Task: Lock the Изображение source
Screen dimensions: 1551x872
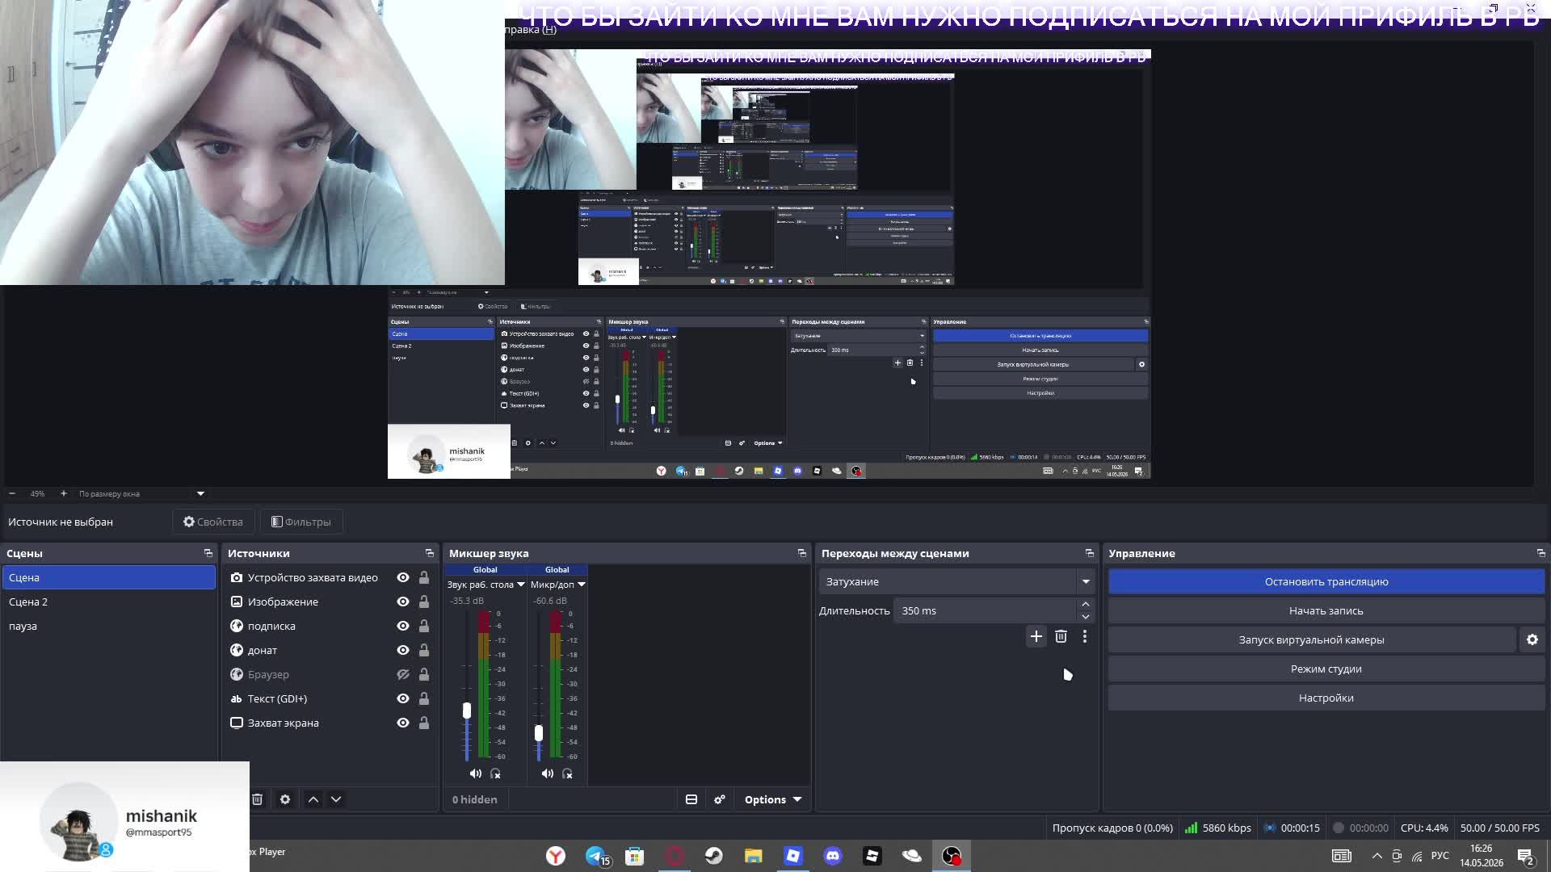Action: point(423,602)
